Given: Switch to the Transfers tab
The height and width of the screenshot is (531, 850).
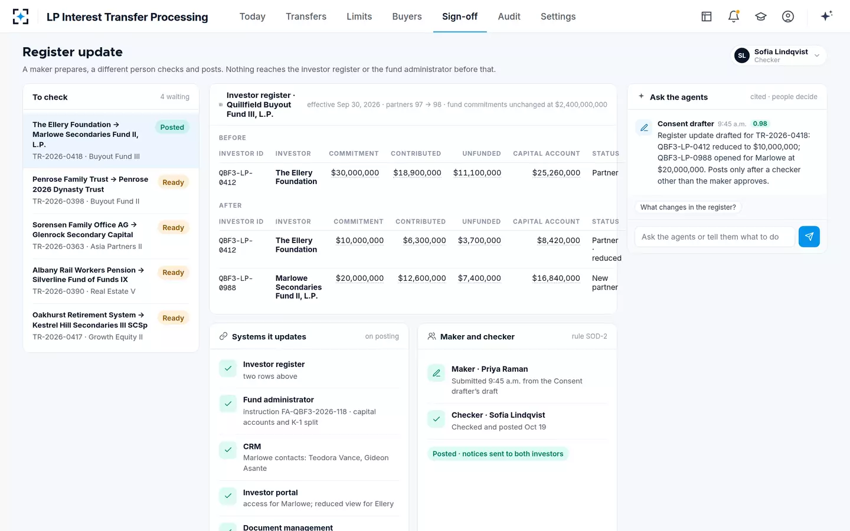Looking at the screenshot, I should click(306, 17).
